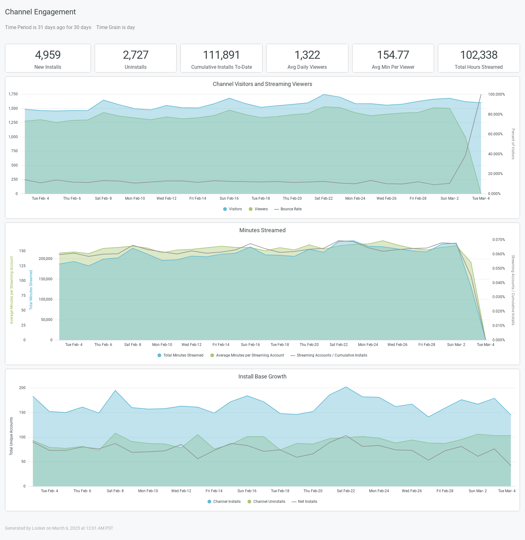Toggle Total Minutes Streamed legend entry

point(180,355)
